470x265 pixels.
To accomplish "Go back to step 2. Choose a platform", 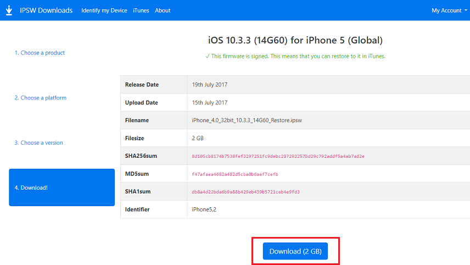I will pyautogui.click(x=41, y=98).
